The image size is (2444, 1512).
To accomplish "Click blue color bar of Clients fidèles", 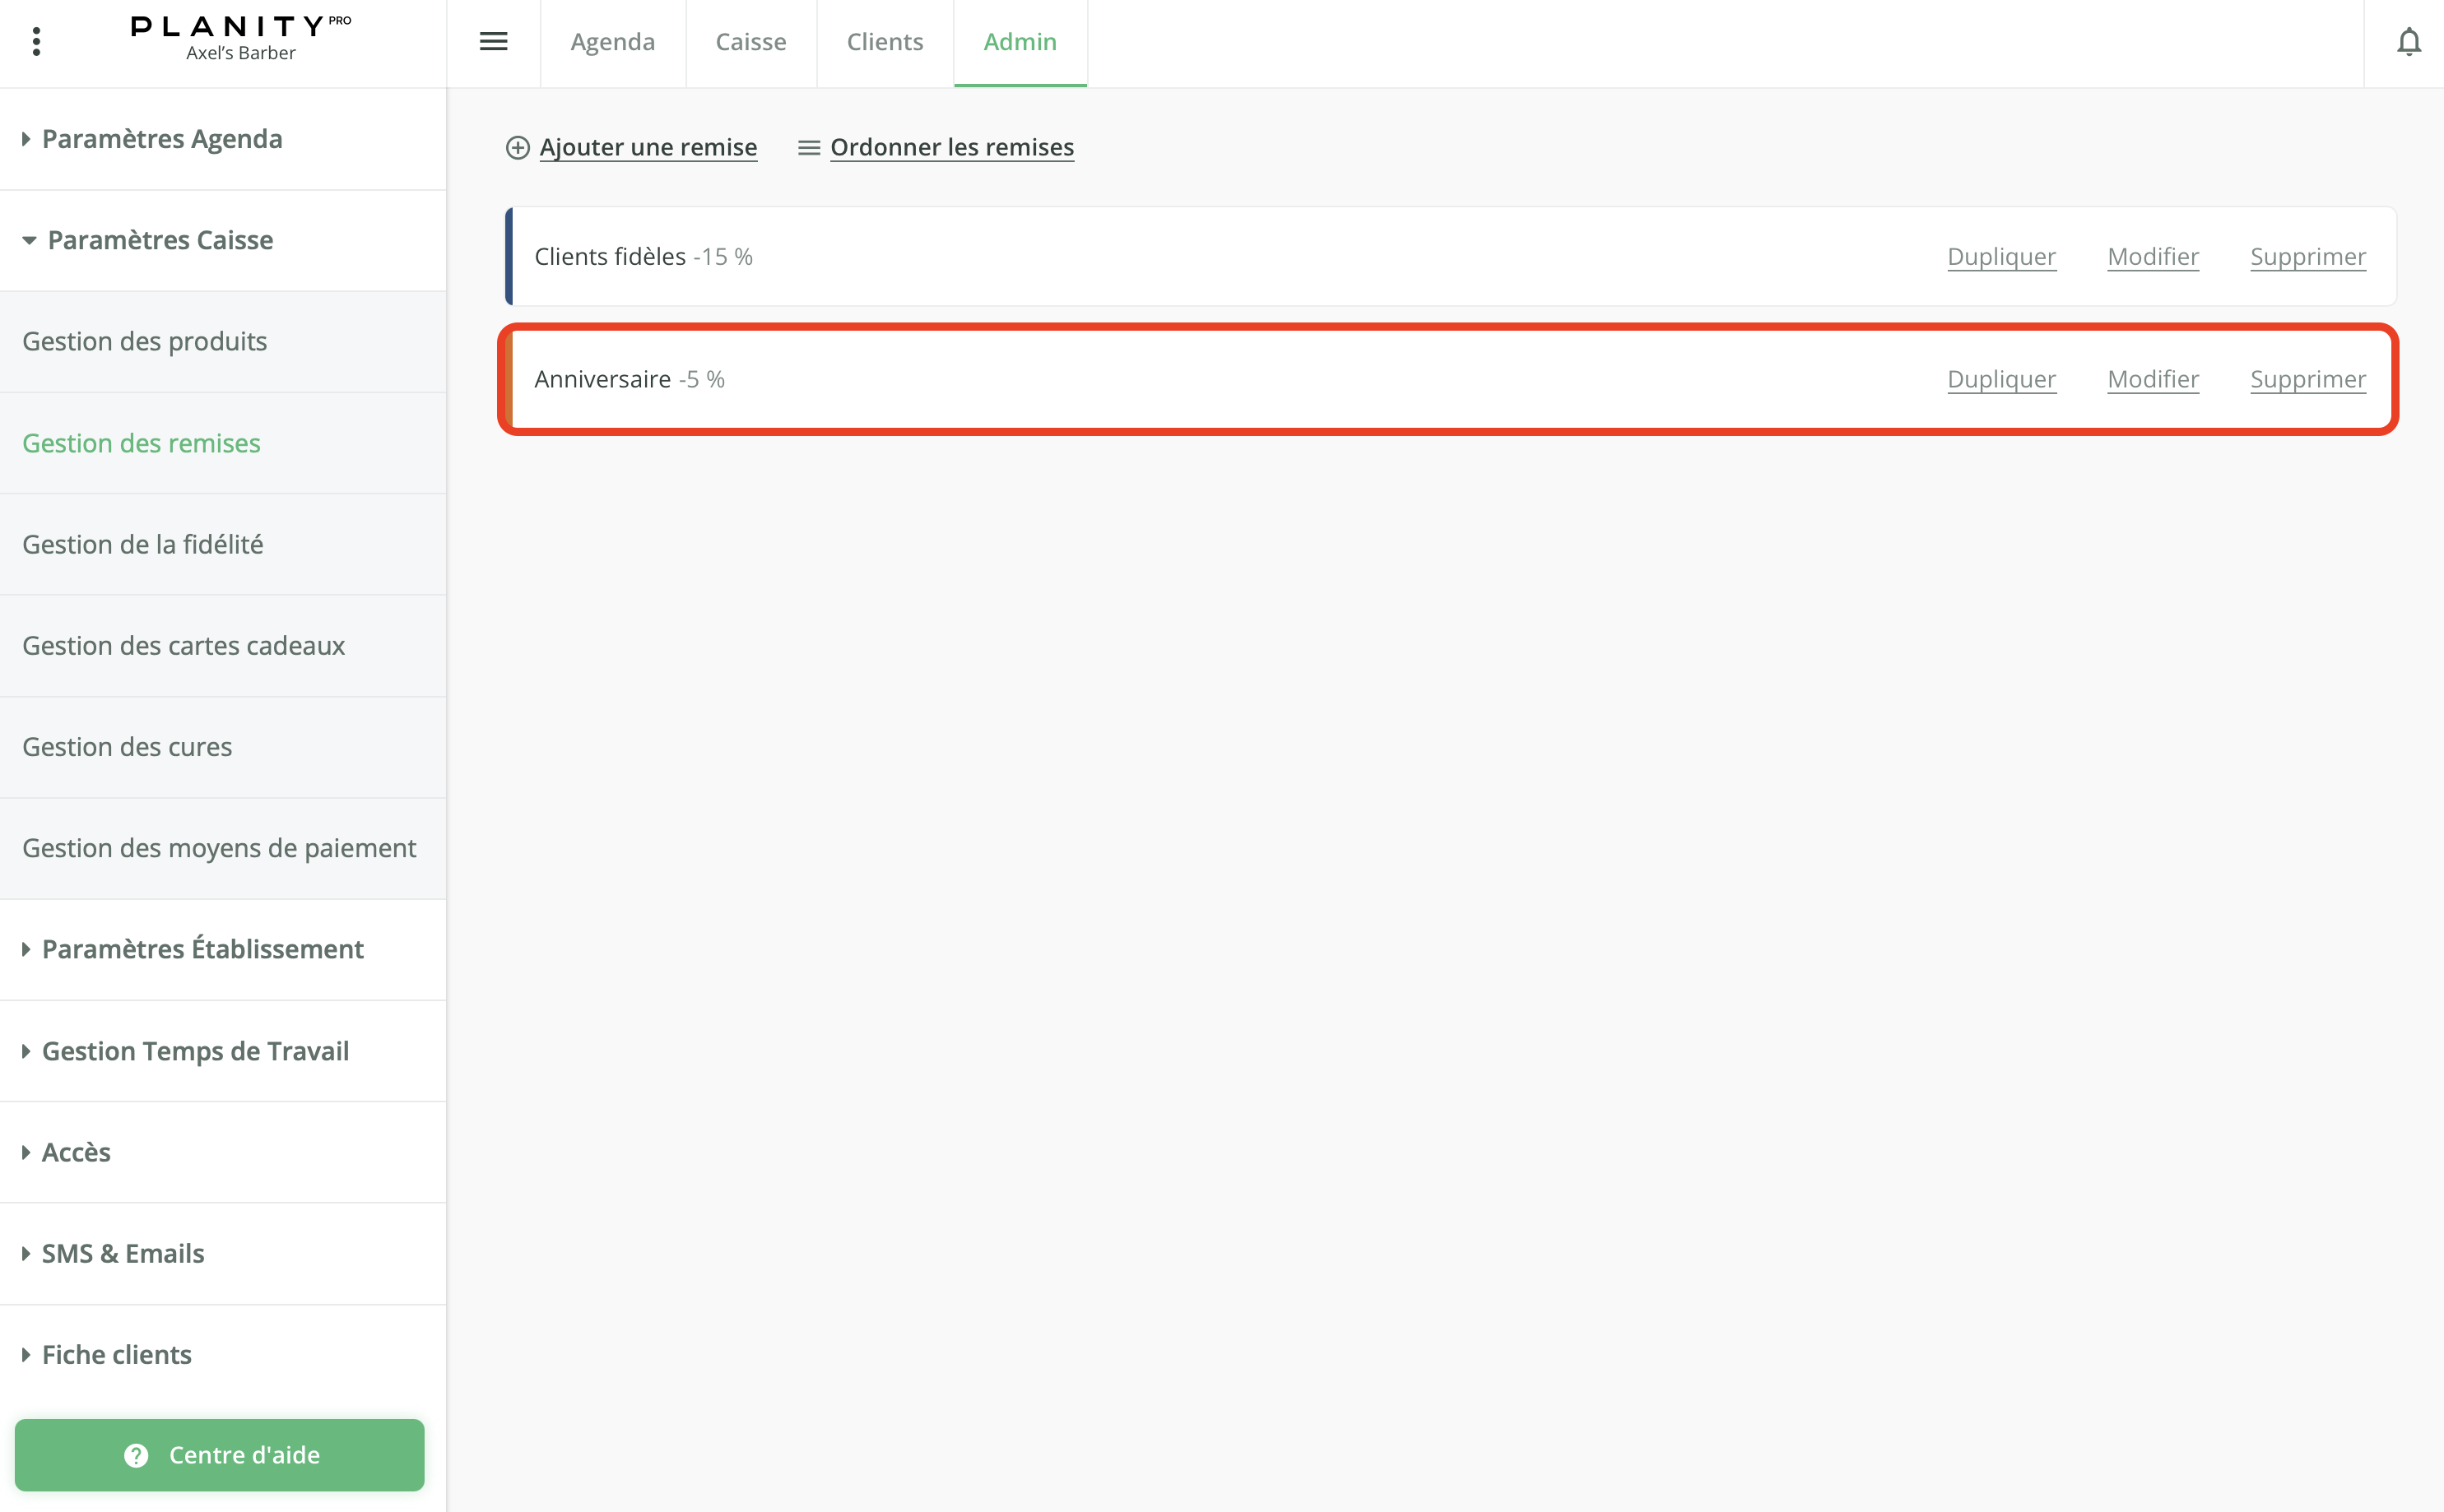I will 509,256.
